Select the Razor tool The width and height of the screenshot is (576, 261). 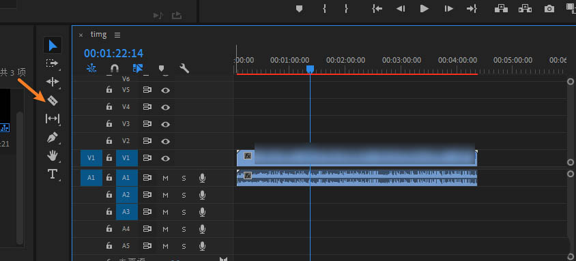point(53,100)
